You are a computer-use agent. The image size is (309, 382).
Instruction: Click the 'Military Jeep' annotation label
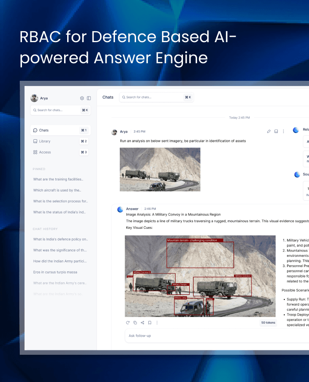(x=180, y=298)
